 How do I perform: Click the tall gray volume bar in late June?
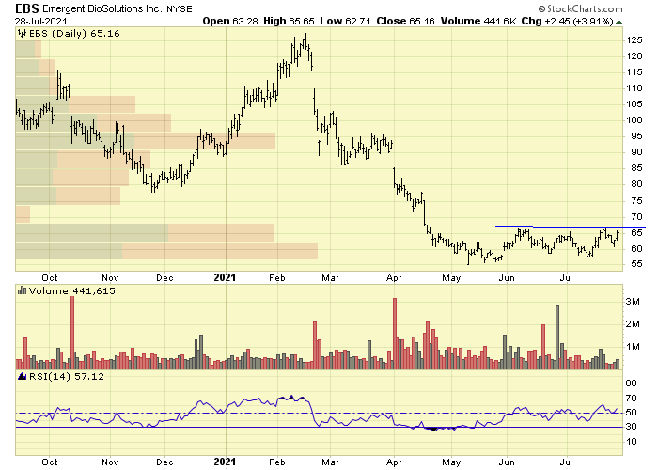click(x=557, y=337)
